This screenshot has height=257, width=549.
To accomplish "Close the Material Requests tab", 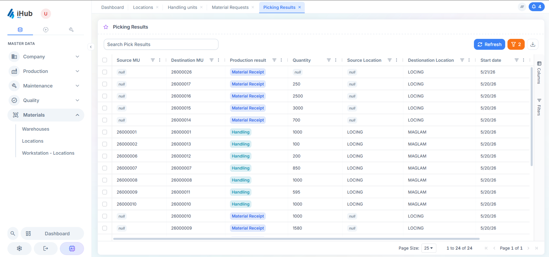I will 253,7.
